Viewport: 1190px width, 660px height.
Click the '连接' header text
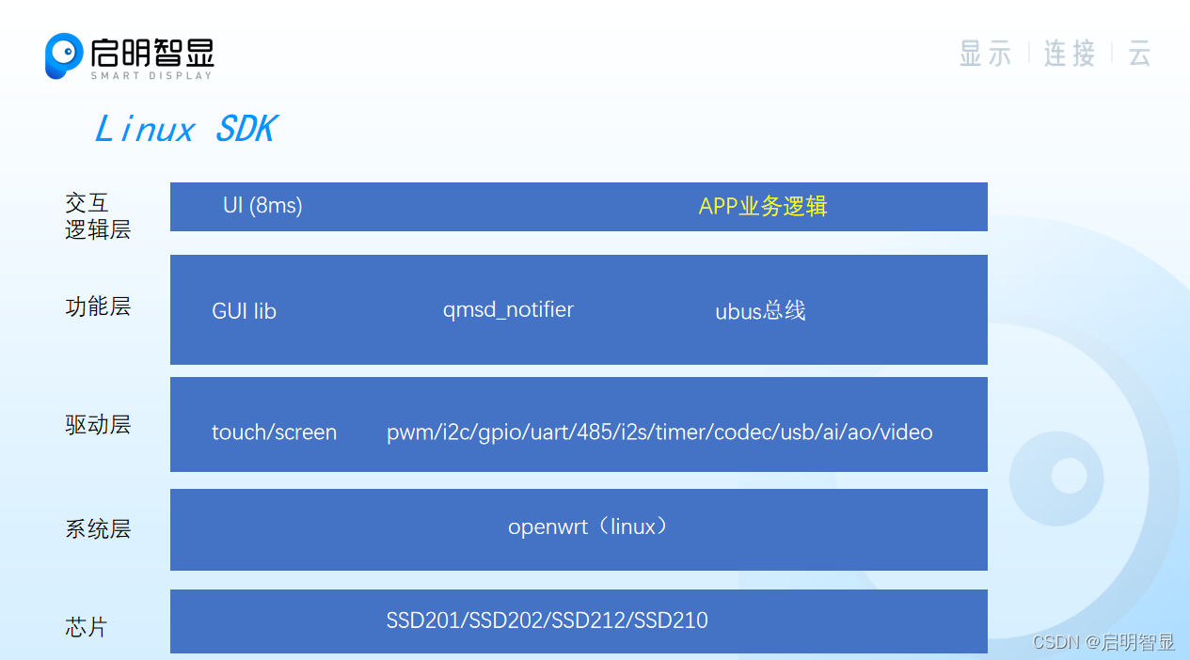[1070, 54]
